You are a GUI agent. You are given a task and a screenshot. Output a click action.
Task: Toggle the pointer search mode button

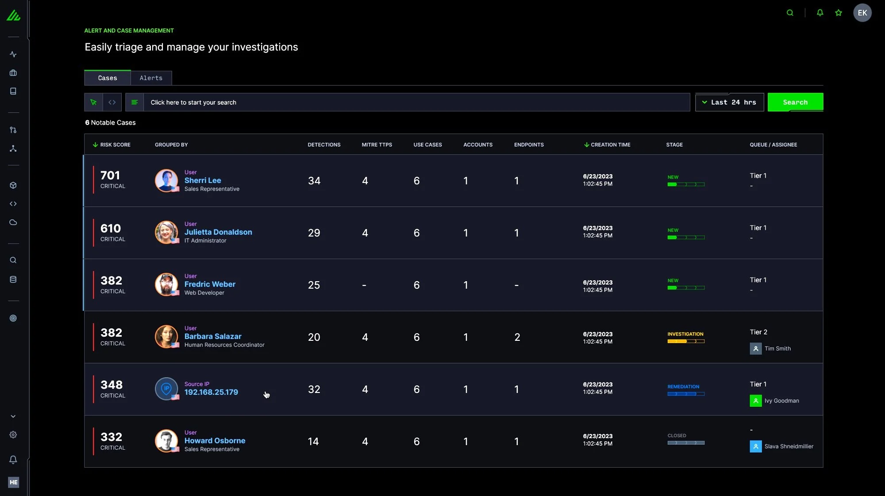93,102
